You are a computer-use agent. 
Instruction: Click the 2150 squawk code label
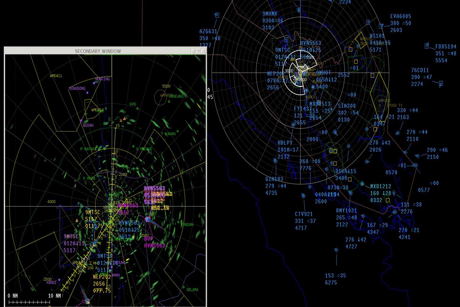point(433,157)
